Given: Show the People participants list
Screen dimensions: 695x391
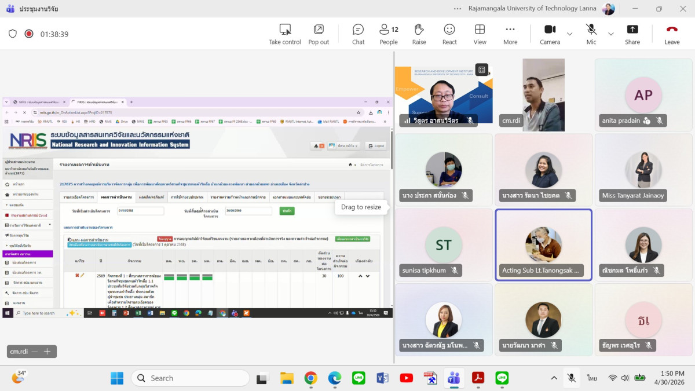Looking at the screenshot, I should click(389, 34).
